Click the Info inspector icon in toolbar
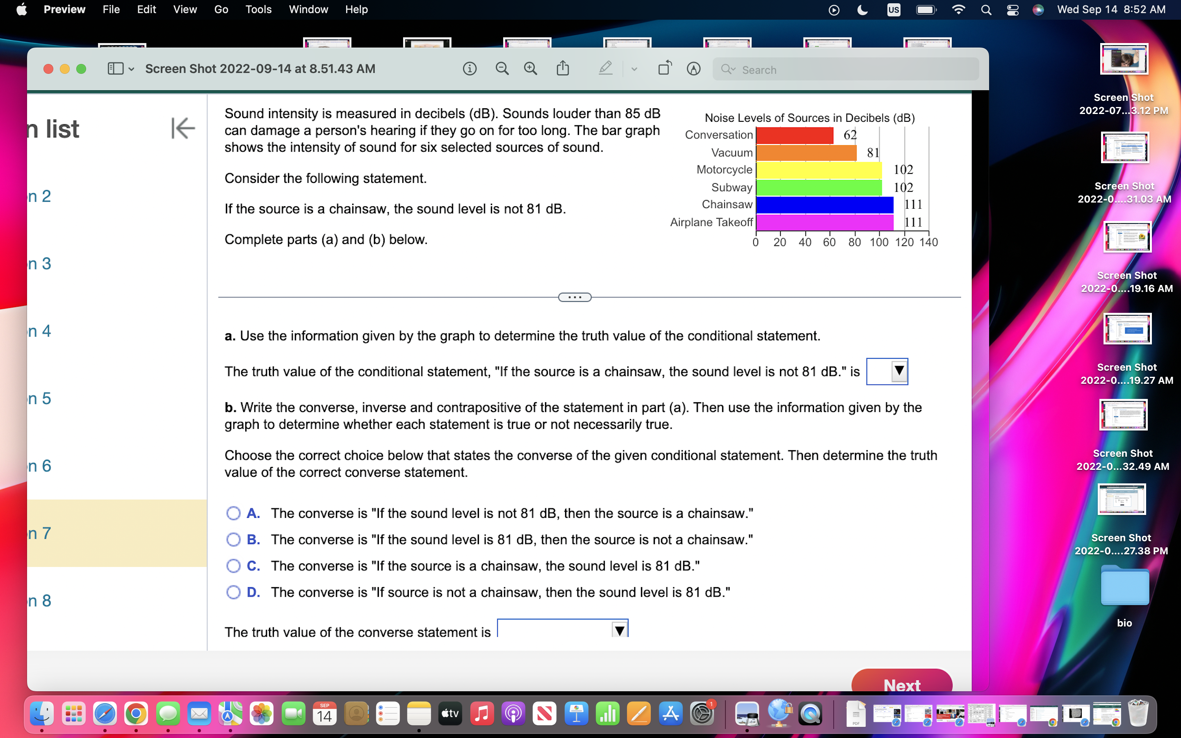1181x738 pixels. click(x=470, y=69)
